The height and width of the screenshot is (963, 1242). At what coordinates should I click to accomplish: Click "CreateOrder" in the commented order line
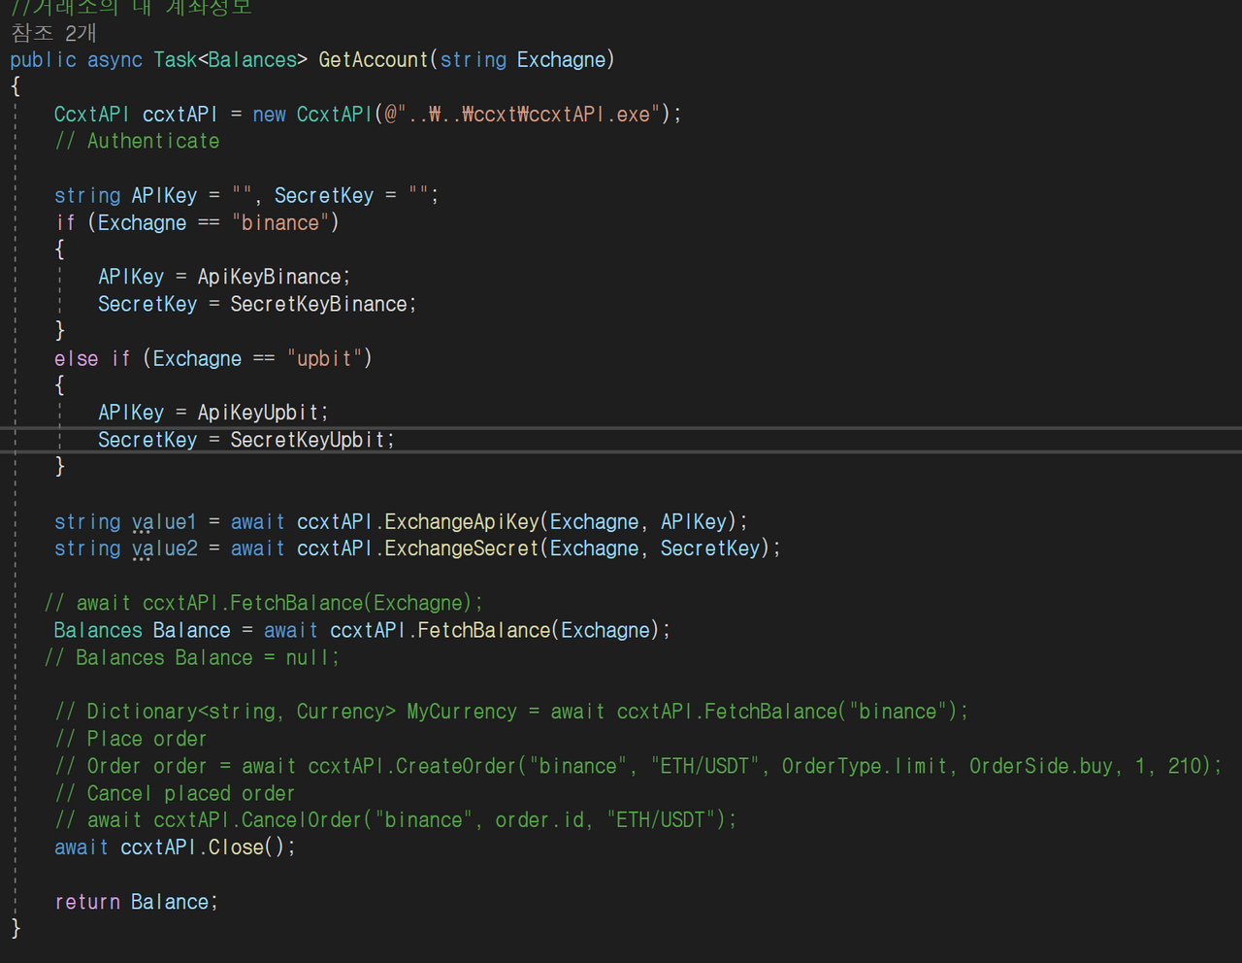tap(456, 767)
